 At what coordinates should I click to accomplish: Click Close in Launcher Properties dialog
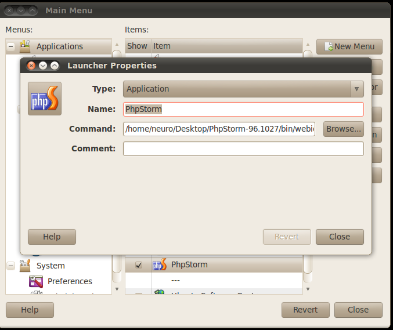tap(340, 237)
